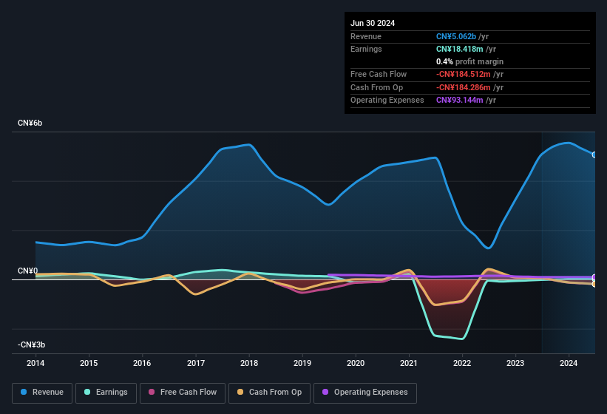Screen dimensions: 607x414
Task: Toggle the Free Cash Flow legend button
Action: click(x=183, y=393)
